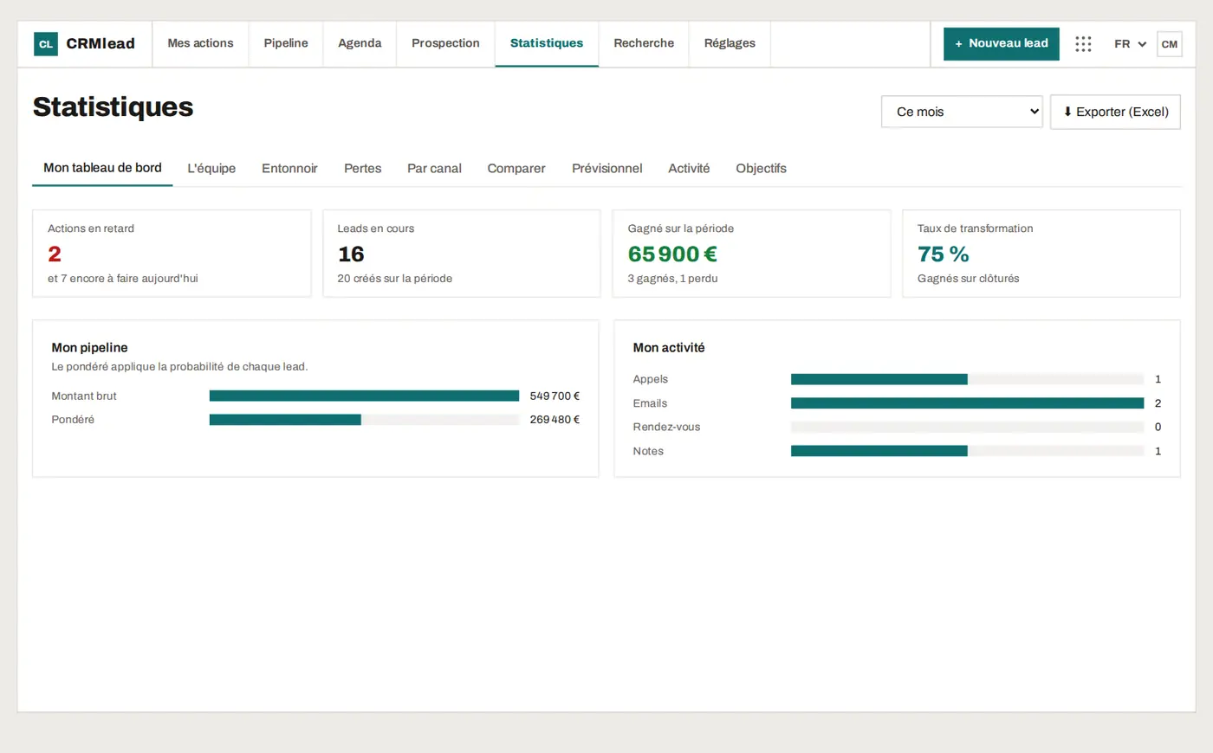Open the Recherche page
This screenshot has height=753, width=1213.
pyautogui.click(x=644, y=43)
